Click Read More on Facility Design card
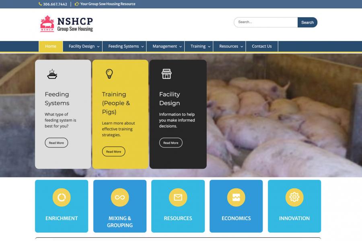 [171, 143]
